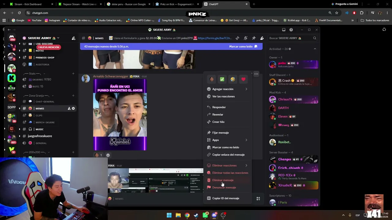Collapse the Zona Granja channel category
This screenshot has width=392, height=220.
pyautogui.click(x=52, y=96)
